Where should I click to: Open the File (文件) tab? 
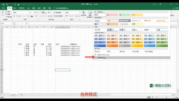(4, 8)
